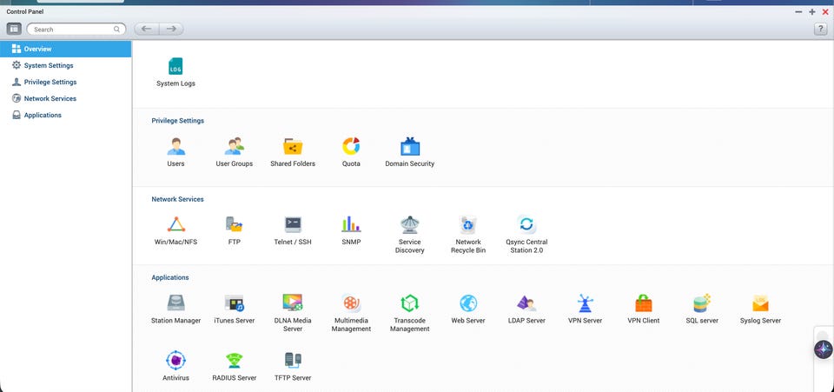The image size is (834, 392).
Task: Expand Network Services in sidebar
Action: click(x=50, y=98)
